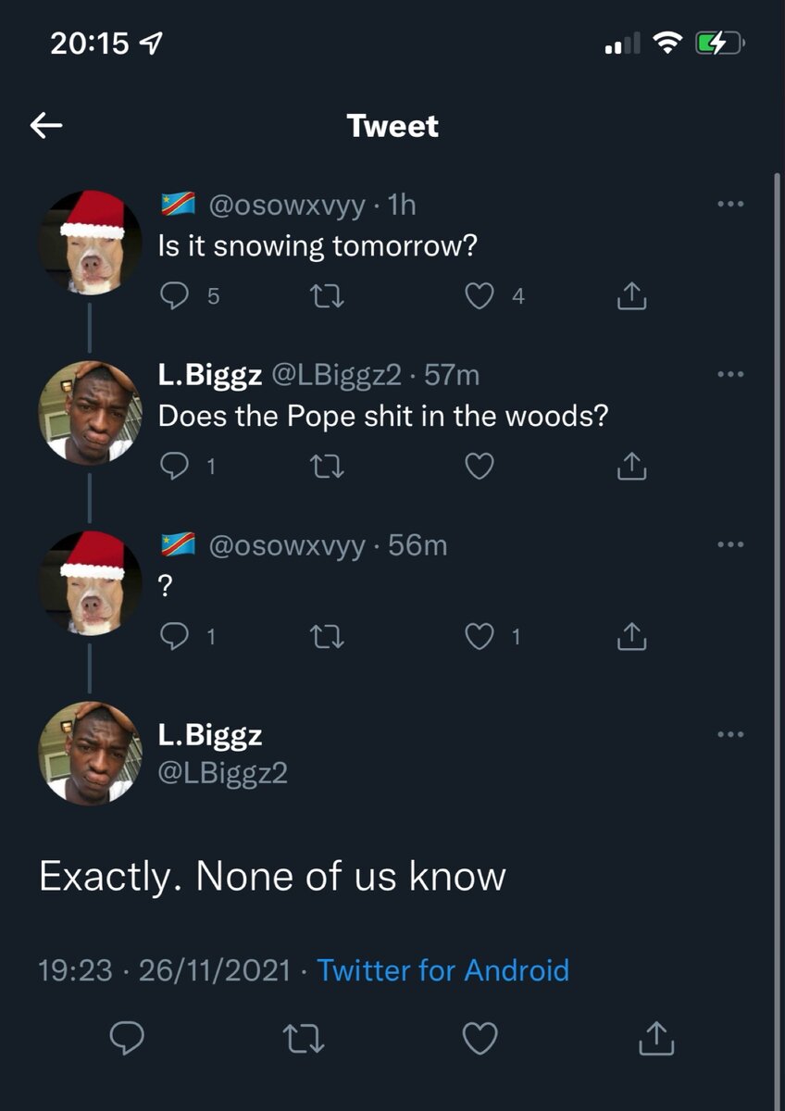The height and width of the screenshot is (1111, 785).
Task: Reply to the "Exactly. None of us know" tweet
Action: tap(127, 1038)
